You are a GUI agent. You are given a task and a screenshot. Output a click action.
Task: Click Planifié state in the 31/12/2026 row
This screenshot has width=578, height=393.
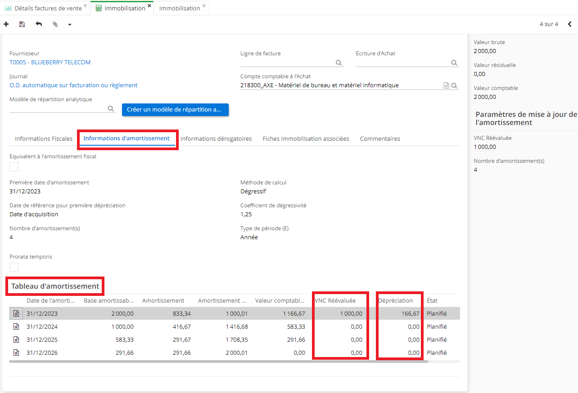[x=437, y=353]
